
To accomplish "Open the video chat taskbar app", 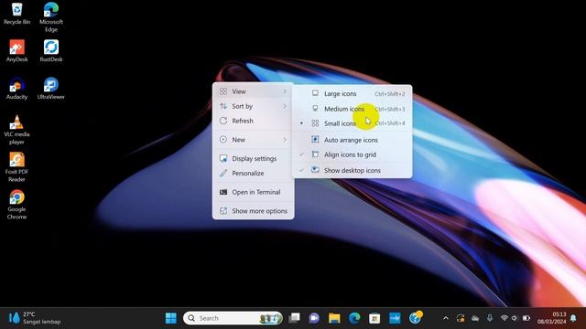I will [x=314, y=318].
